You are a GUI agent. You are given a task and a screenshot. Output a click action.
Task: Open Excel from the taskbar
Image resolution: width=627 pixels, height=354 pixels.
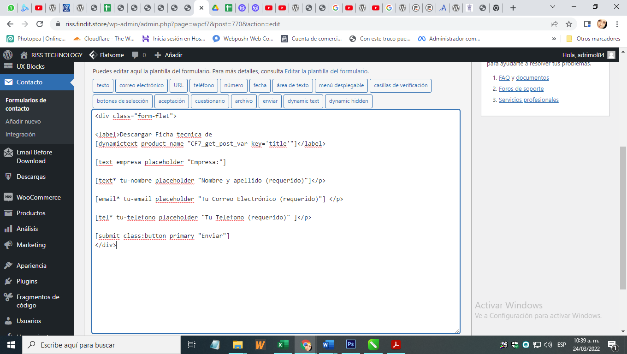(x=282, y=344)
